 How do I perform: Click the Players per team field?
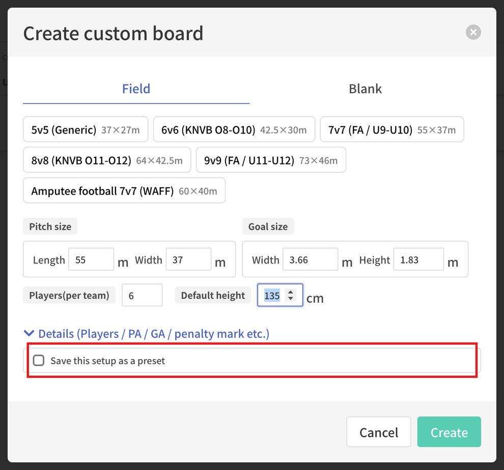(x=142, y=295)
